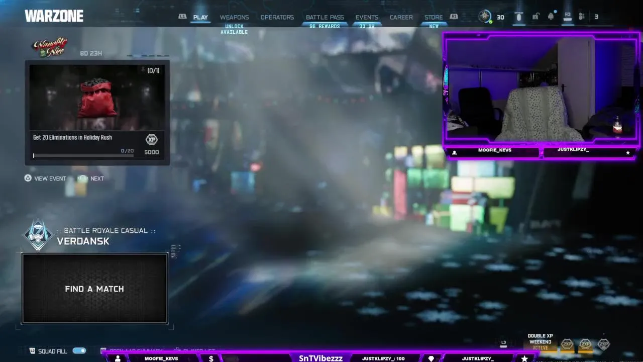Click the 0/20 challenge progress bar
The image size is (643, 362).
83,155
